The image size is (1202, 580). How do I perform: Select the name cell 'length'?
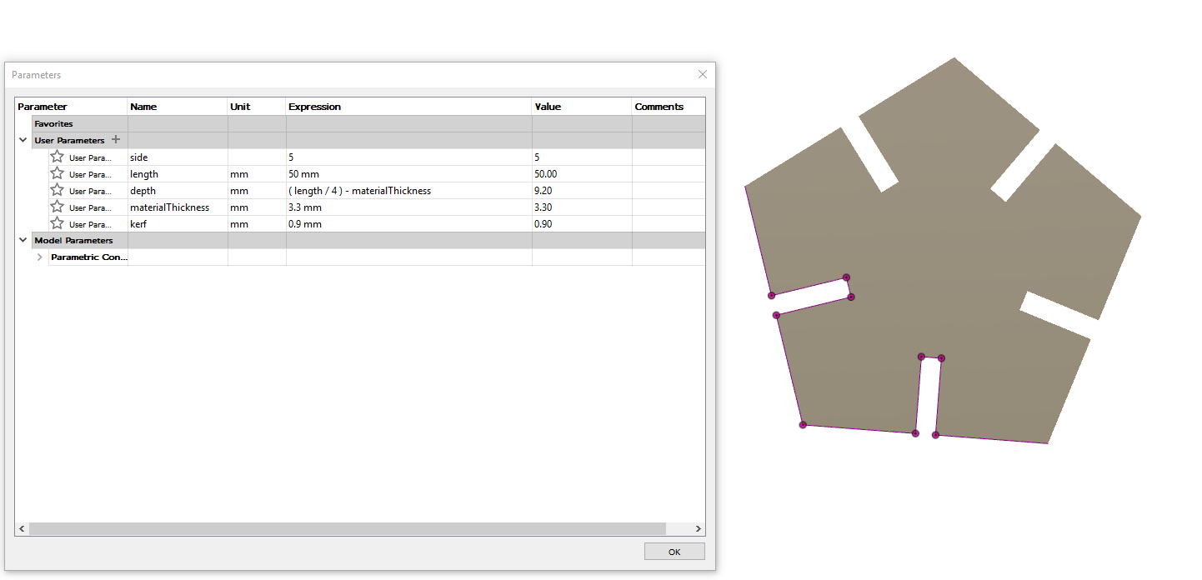coord(178,173)
